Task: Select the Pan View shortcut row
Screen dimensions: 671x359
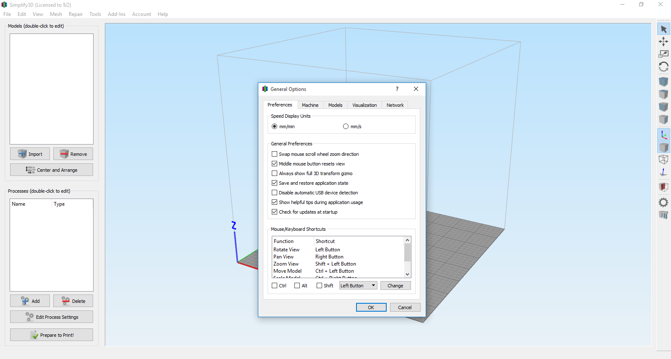Action: tap(338, 257)
